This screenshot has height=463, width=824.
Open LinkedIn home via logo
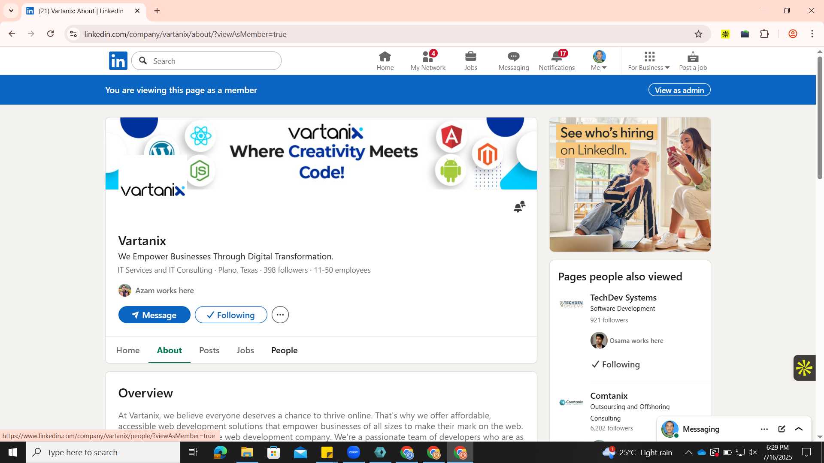coord(118,60)
